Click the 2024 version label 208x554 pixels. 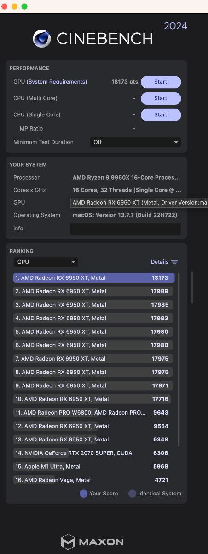tap(176, 26)
